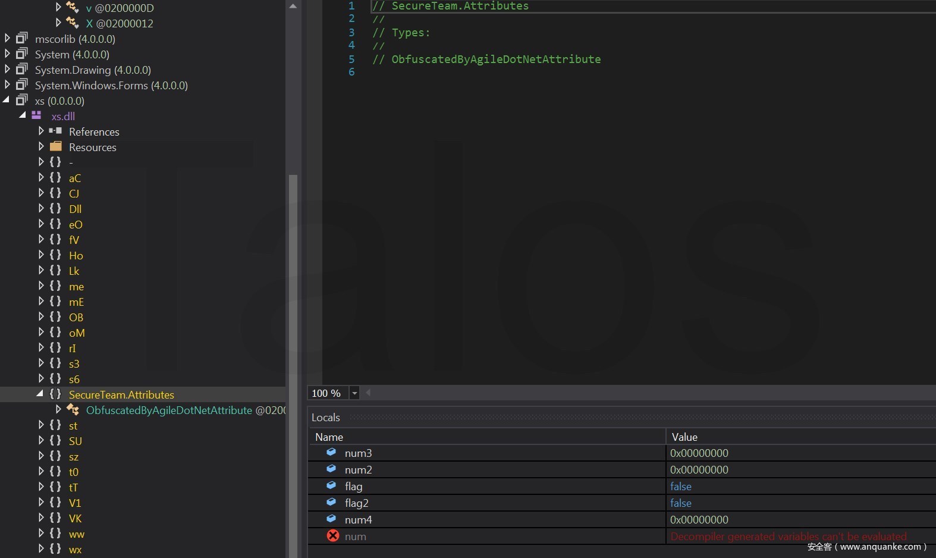The height and width of the screenshot is (558, 936).
Task: Click the red error icon beside num
Action: coord(333,535)
